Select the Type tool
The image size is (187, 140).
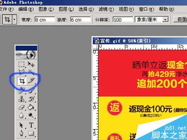31,125
